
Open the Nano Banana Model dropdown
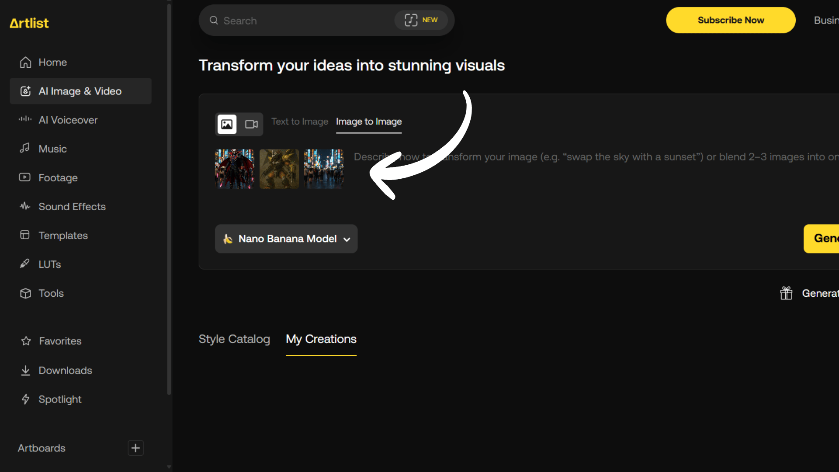286,239
